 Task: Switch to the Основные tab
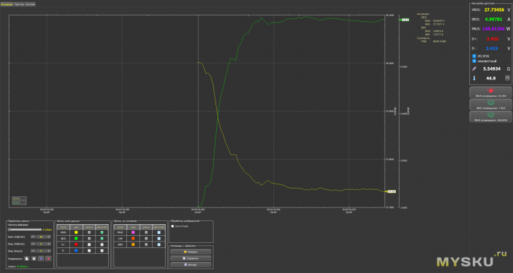pyautogui.click(x=6, y=4)
